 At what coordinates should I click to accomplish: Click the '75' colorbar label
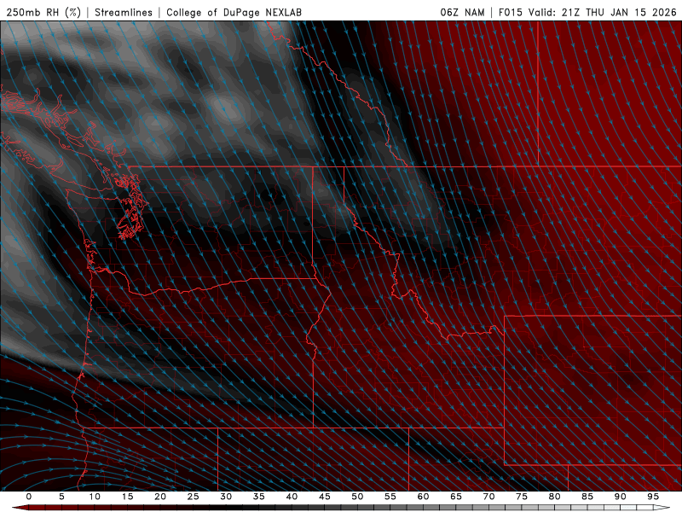522,497
